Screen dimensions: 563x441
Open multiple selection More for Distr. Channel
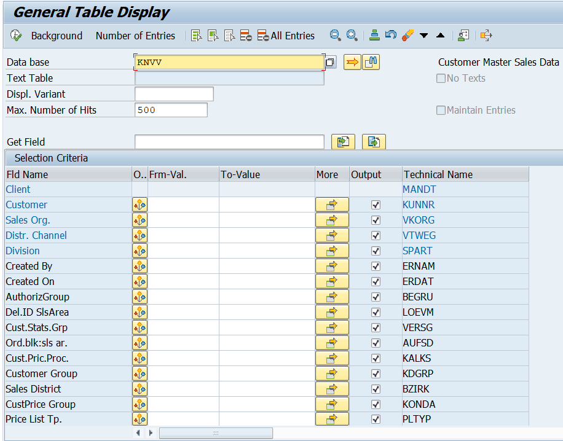332,236
